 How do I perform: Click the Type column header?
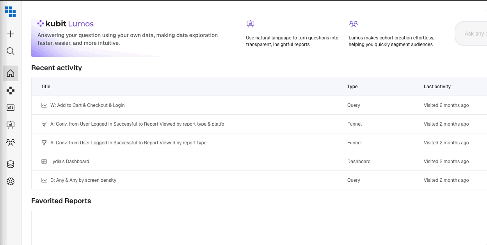point(352,87)
